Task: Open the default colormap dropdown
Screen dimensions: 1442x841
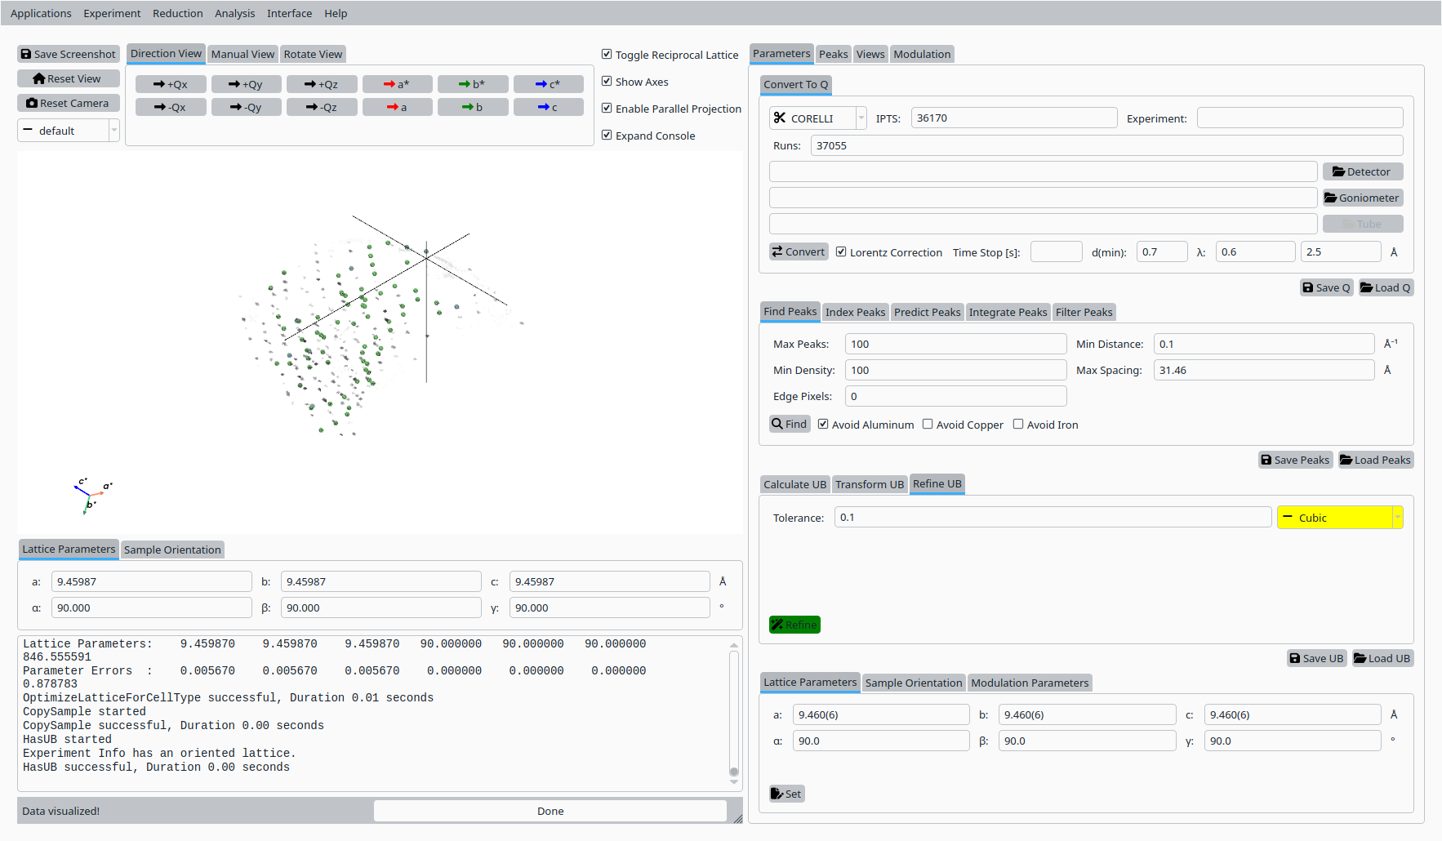Action: (x=69, y=131)
